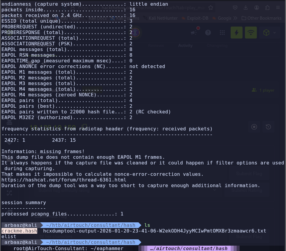This screenshot has height=251, width=286.
Task: Show more bookmarks via double chevron
Action: (x=235, y=18)
